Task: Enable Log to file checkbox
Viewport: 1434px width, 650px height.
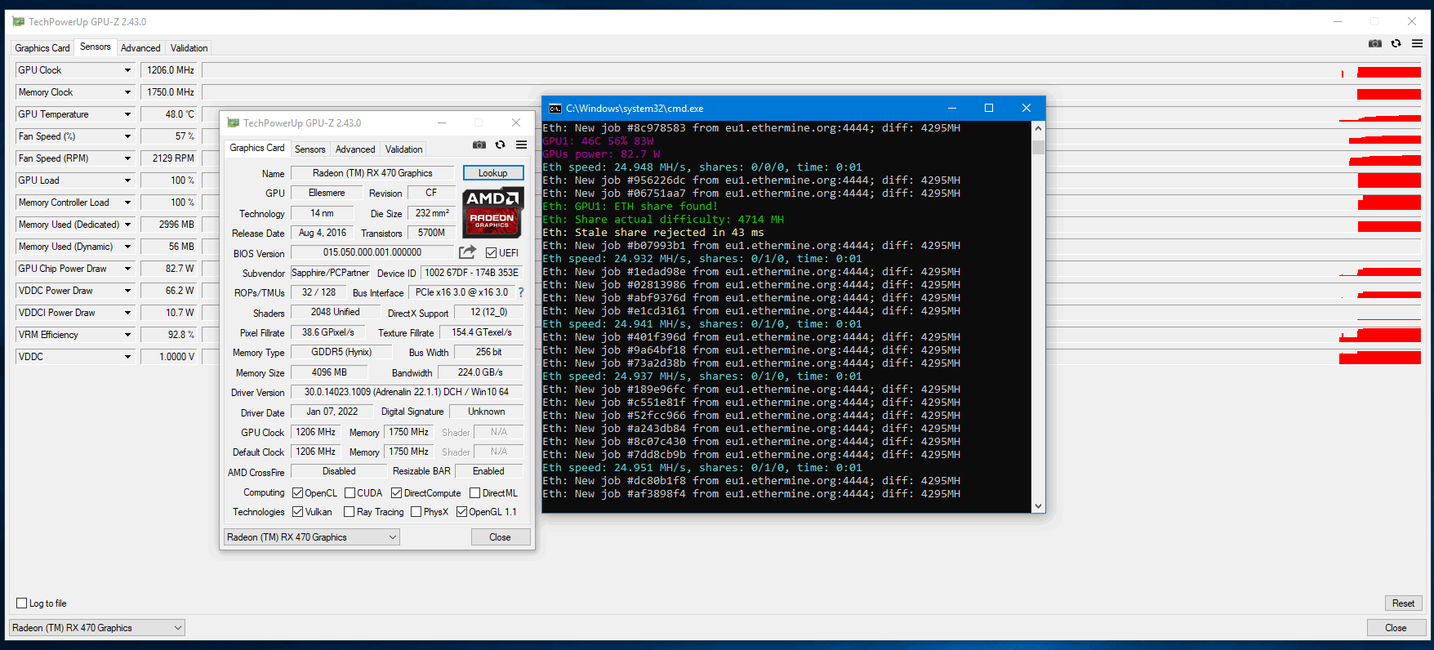Action: pyautogui.click(x=22, y=603)
